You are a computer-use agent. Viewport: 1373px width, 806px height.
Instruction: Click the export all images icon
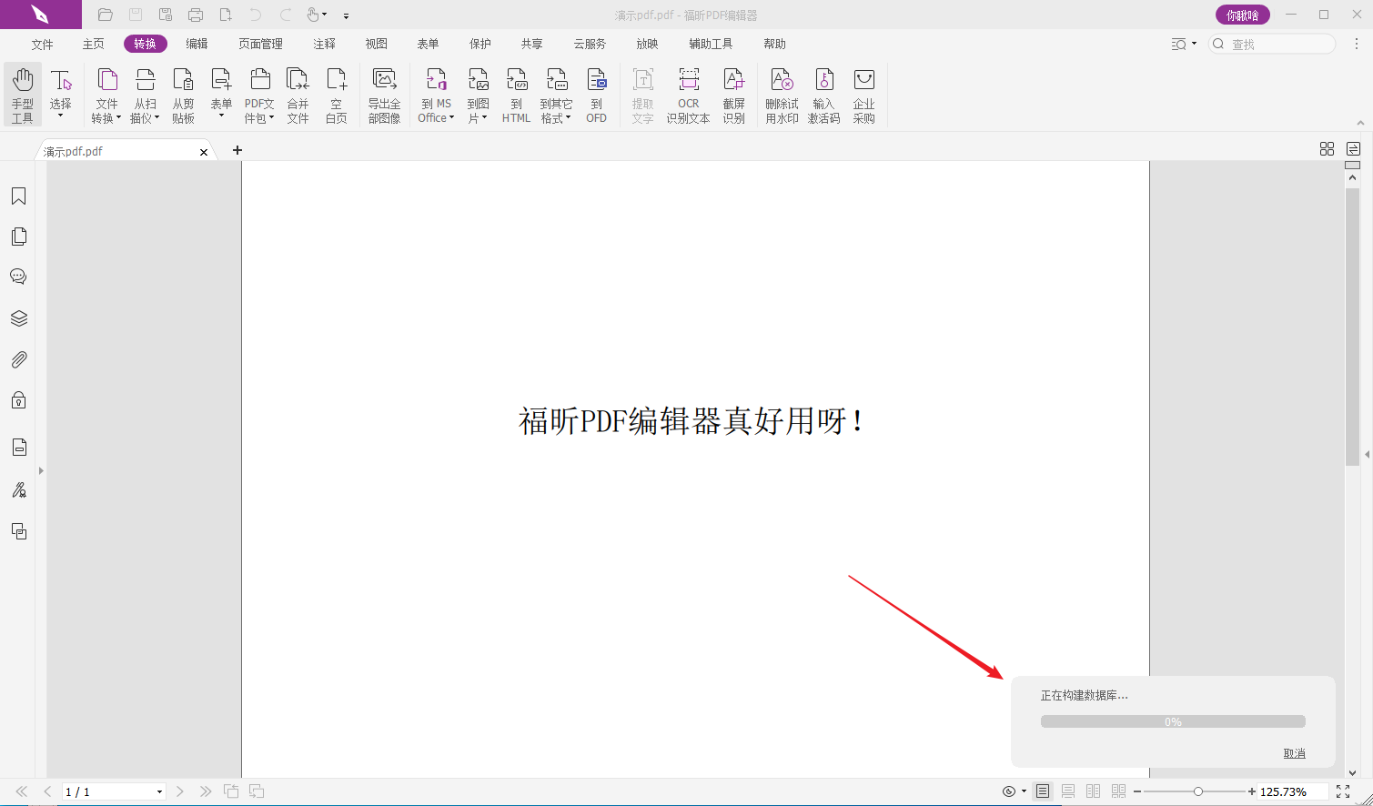tap(384, 95)
